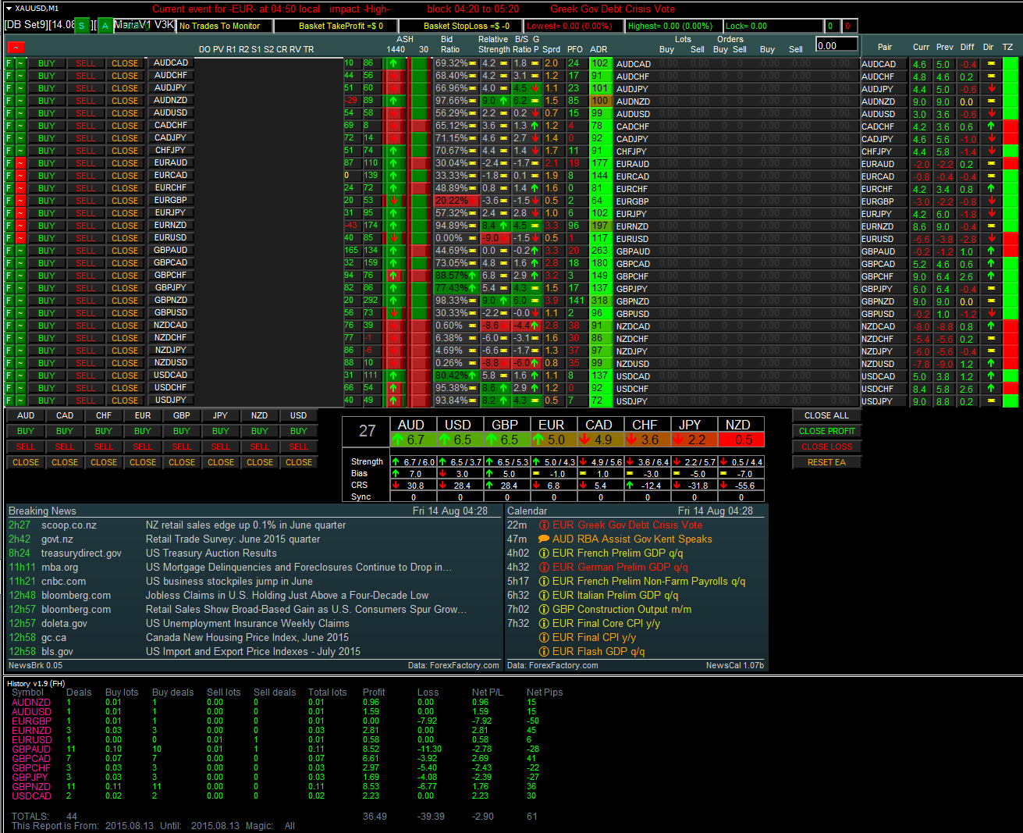1023x833 pixels.
Task: Click BUY on the AUDCAD row
Action: pyautogui.click(x=47, y=63)
